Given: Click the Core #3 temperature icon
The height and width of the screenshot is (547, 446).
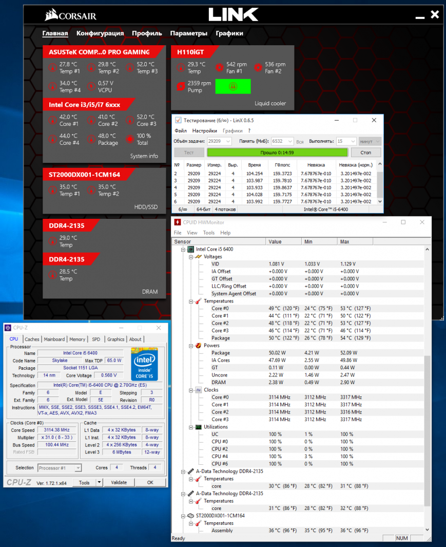Looking at the screenshot, I should (130, 120).
